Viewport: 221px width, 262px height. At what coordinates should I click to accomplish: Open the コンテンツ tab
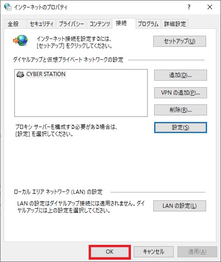99,24
